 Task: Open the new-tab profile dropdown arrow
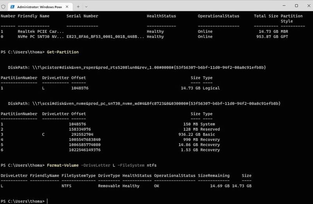pyautogui.click(x=86, y=7)
